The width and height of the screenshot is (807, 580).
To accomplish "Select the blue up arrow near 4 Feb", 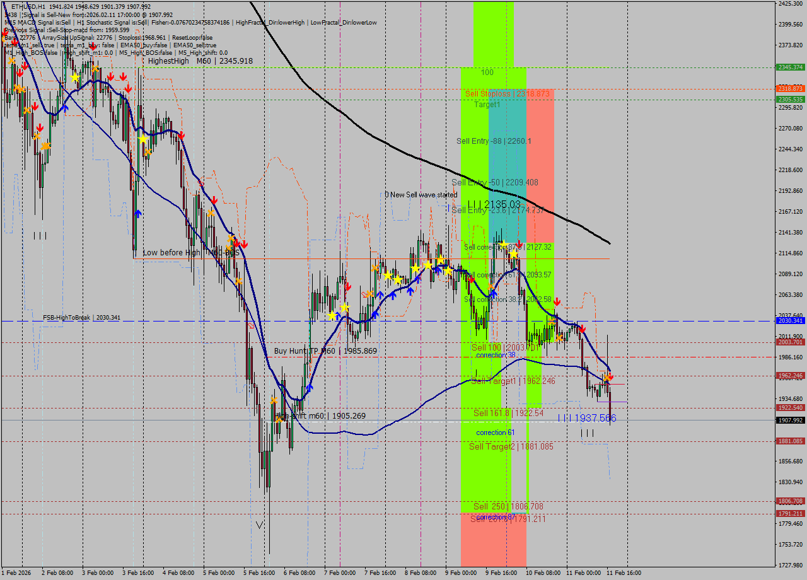I will point(137,212).
